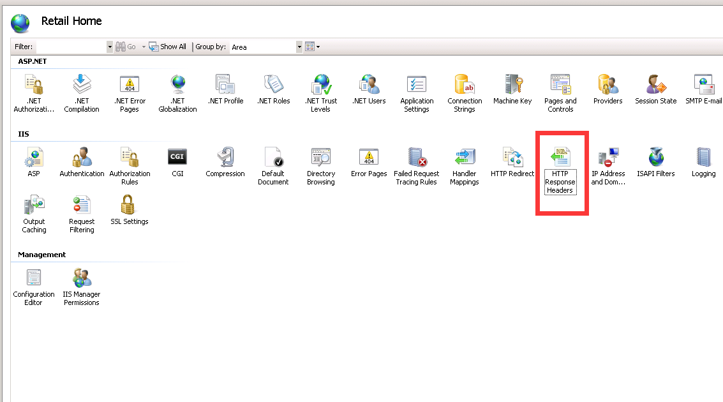Open the ASP feature icon

34,162
